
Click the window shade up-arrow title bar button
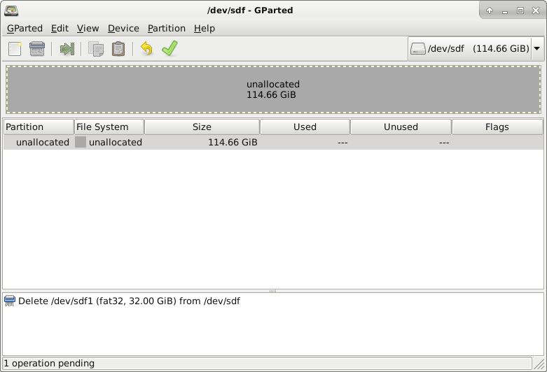coord(490,10)
